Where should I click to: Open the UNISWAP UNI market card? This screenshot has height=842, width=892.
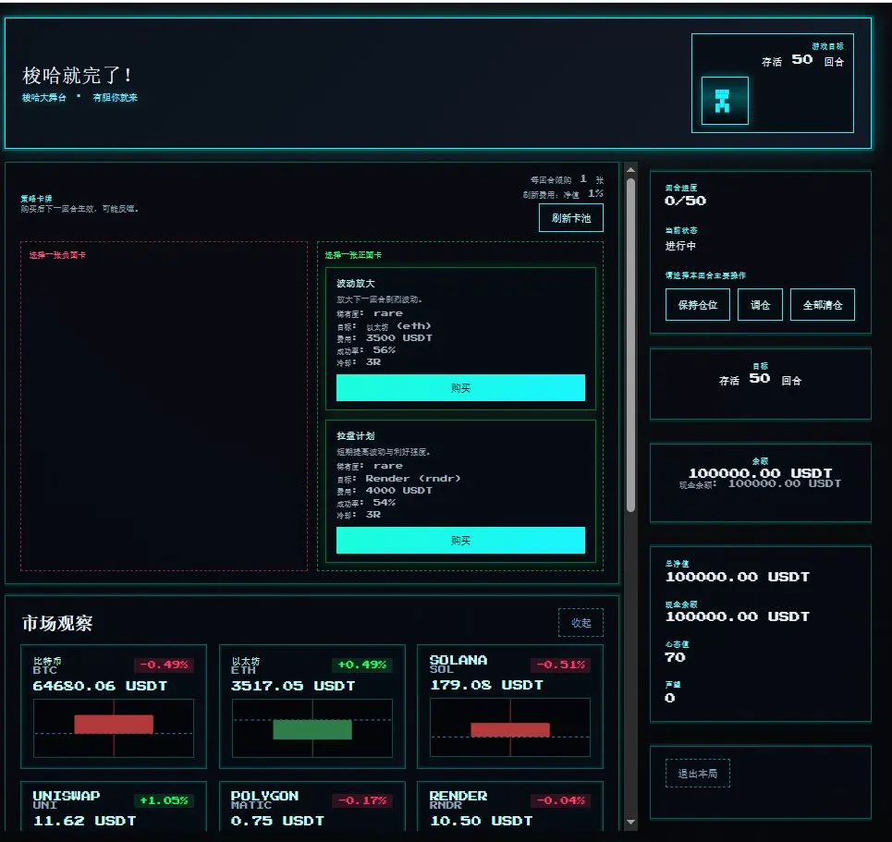click(x=114, y=806)
